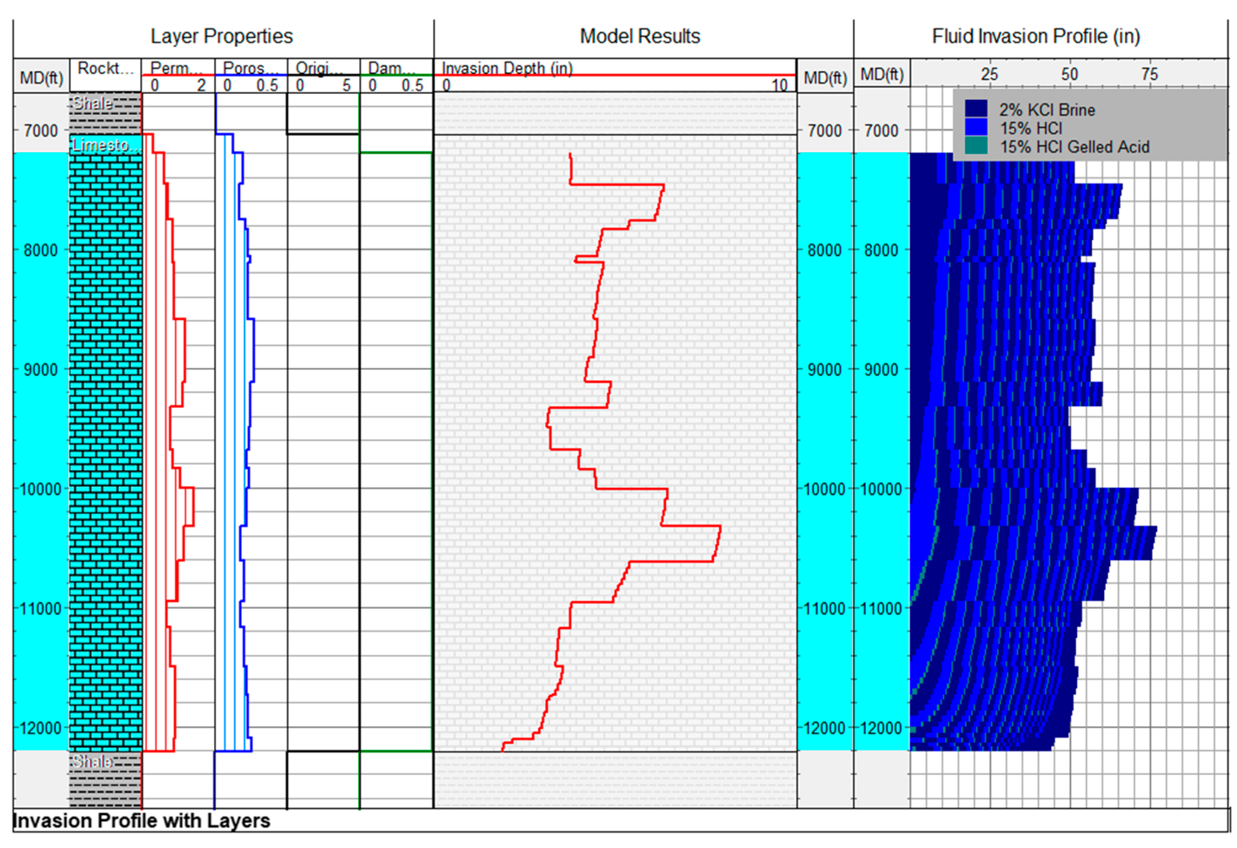The height and width of the screenshot is (848, 1237).
Task: Click the Invasion Depth (in) track header
Action: (507, 68)
